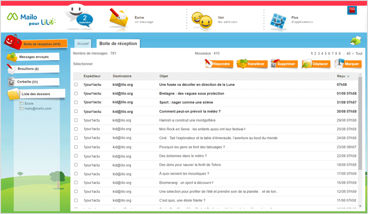Click the green printer icon above the message list
Screen dimensions: 368x214
coord(356,41)
